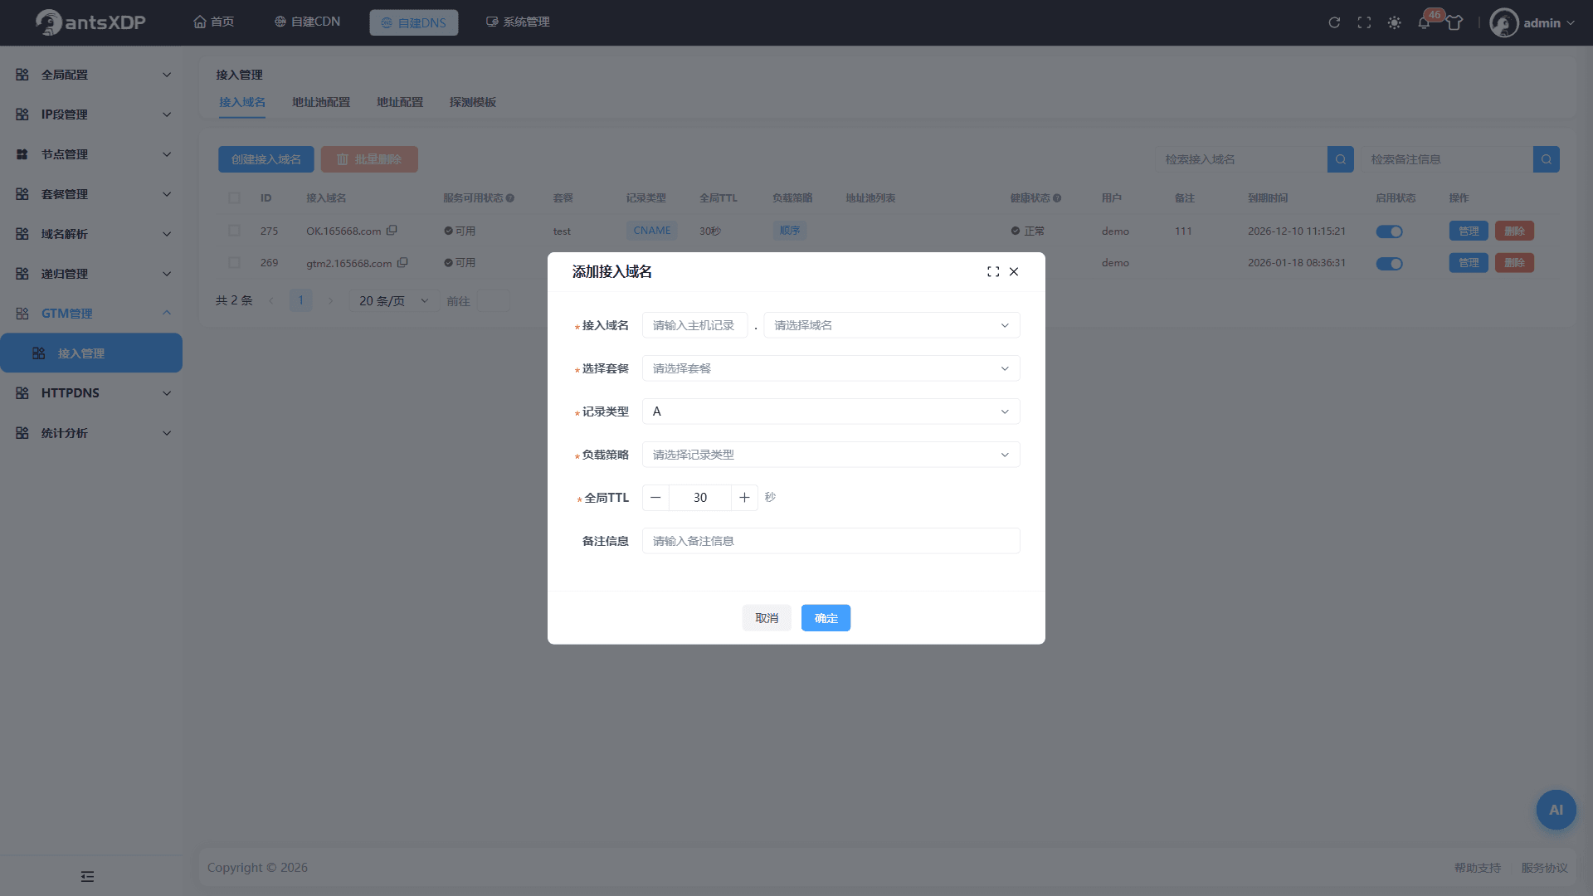Click the admin avatar icon

coord(1503,22)
